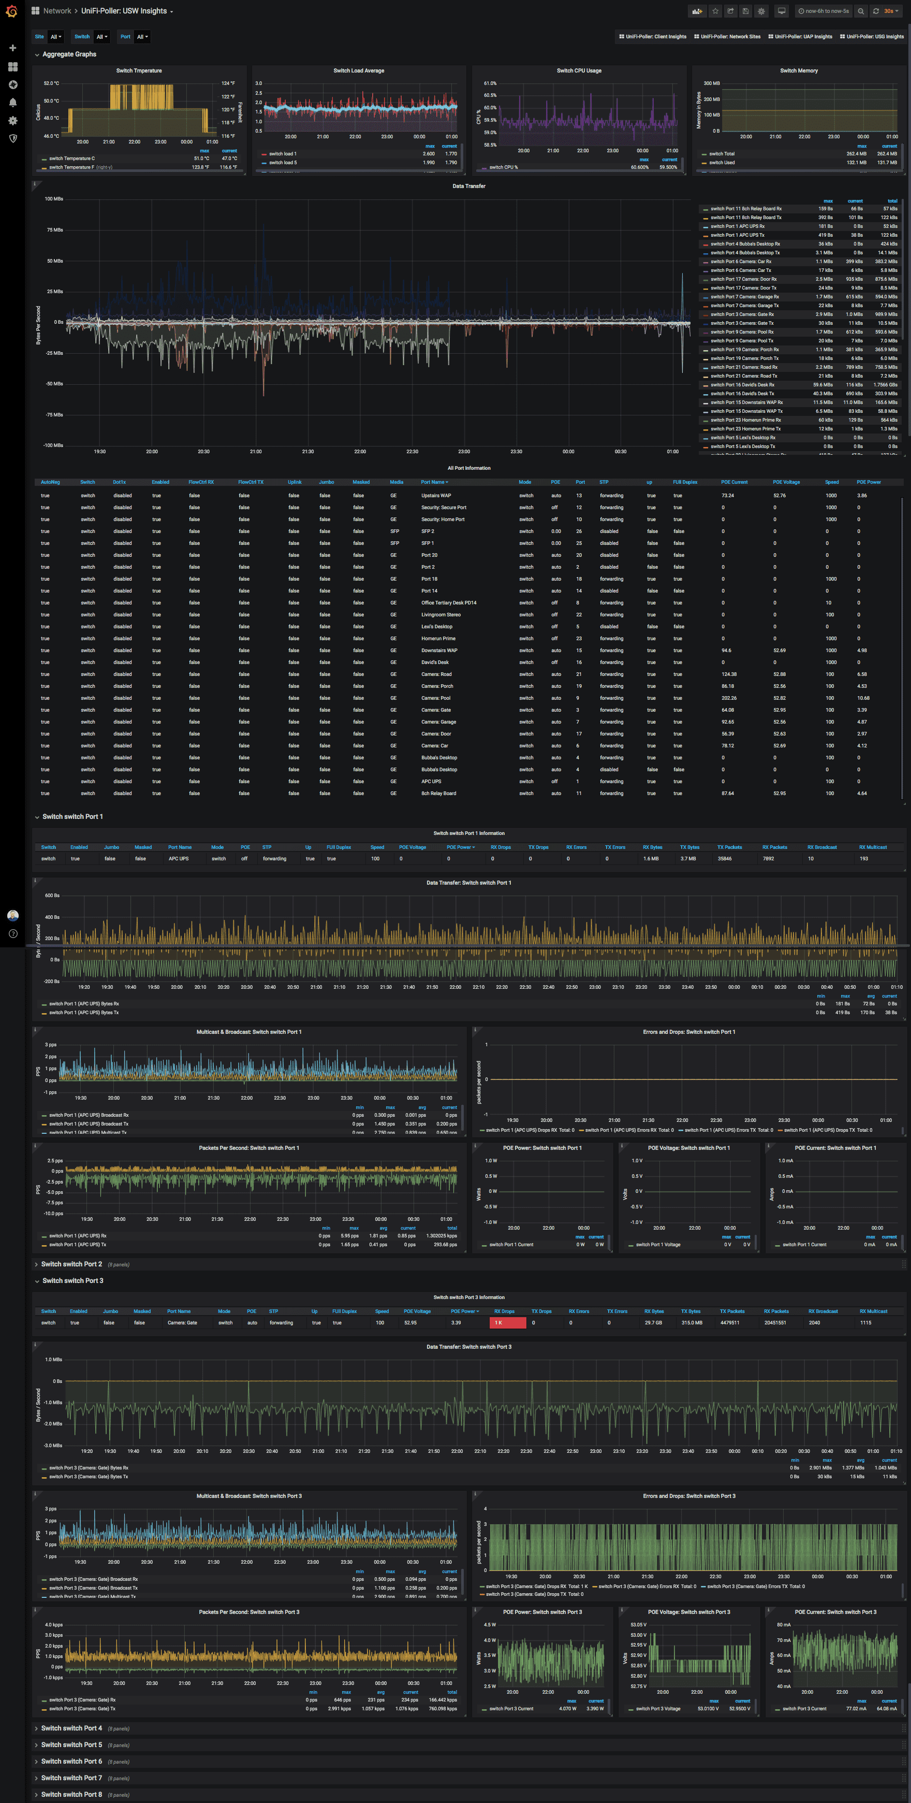This screenshot has height=1803, width=911.
Task: Toggle 'switch load 5' legend series
Action: 283,163
